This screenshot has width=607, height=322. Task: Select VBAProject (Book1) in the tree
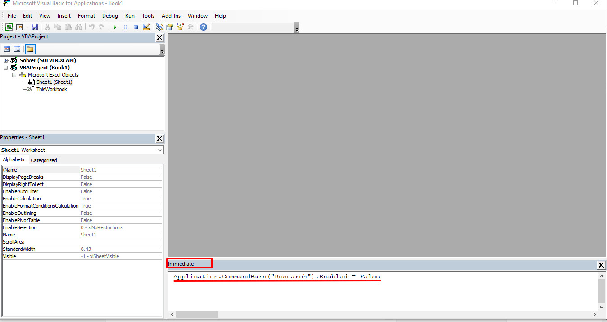click(45, 68)
